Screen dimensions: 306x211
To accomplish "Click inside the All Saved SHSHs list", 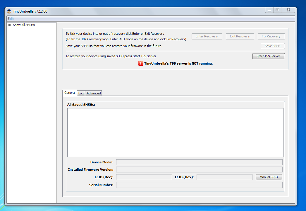I will coord(175,133).
